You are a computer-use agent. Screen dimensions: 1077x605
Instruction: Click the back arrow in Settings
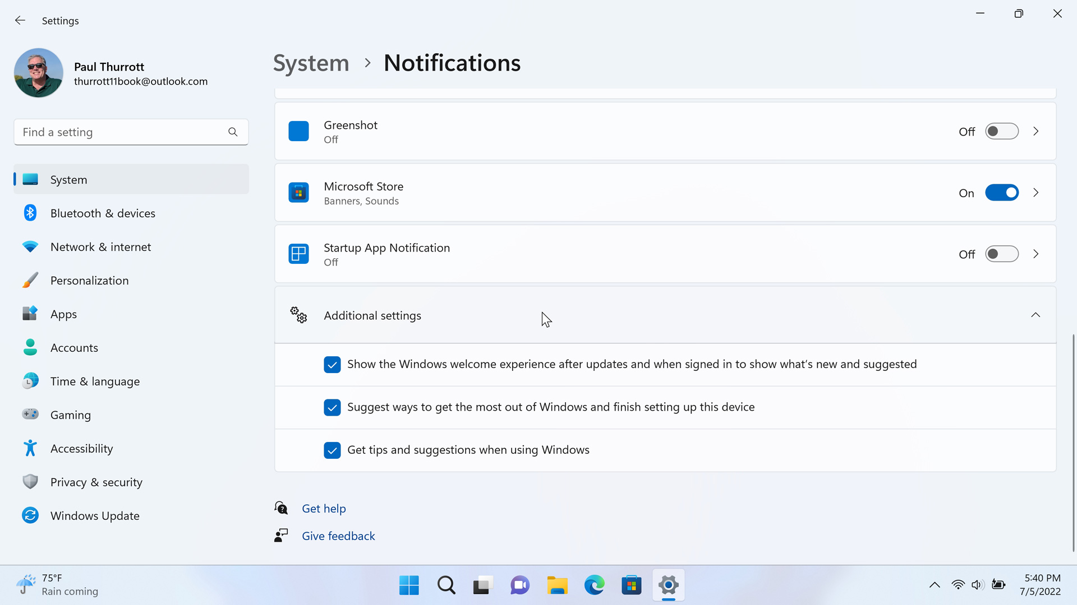click(20, 21)
